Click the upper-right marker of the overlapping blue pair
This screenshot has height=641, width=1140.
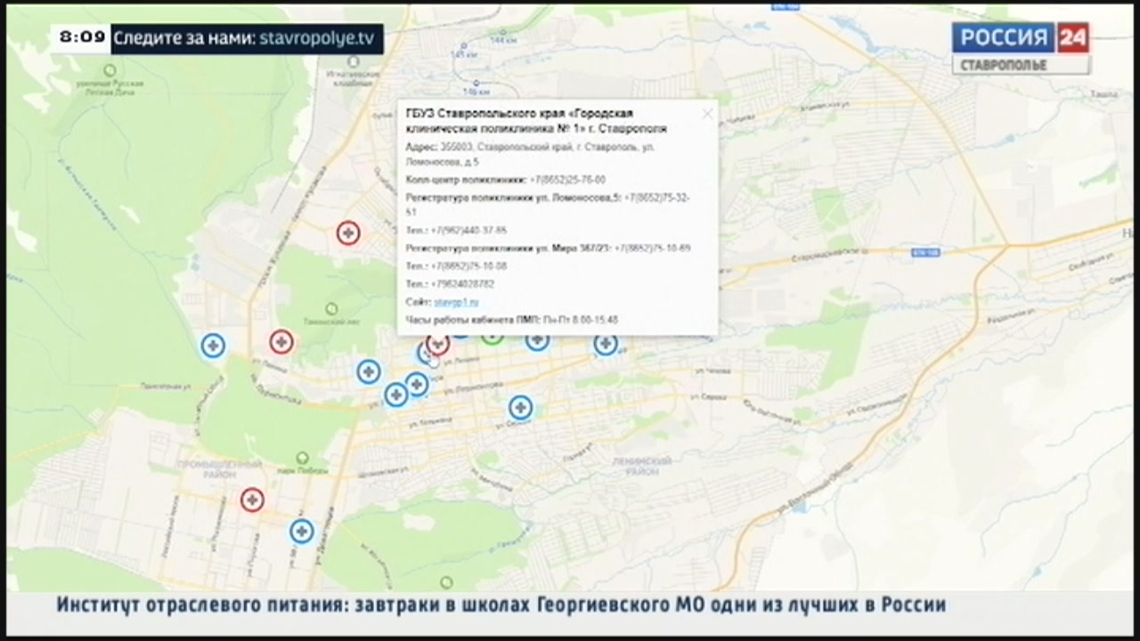tap(417, 385)
